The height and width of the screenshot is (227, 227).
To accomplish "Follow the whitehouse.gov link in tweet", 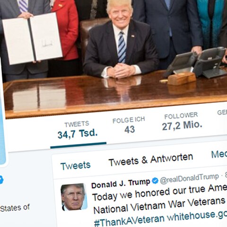I will pos(197,216).
